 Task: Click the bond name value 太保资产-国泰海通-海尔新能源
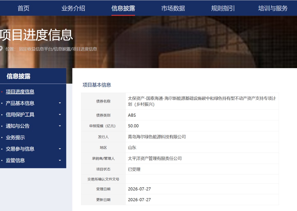(202, 101)
